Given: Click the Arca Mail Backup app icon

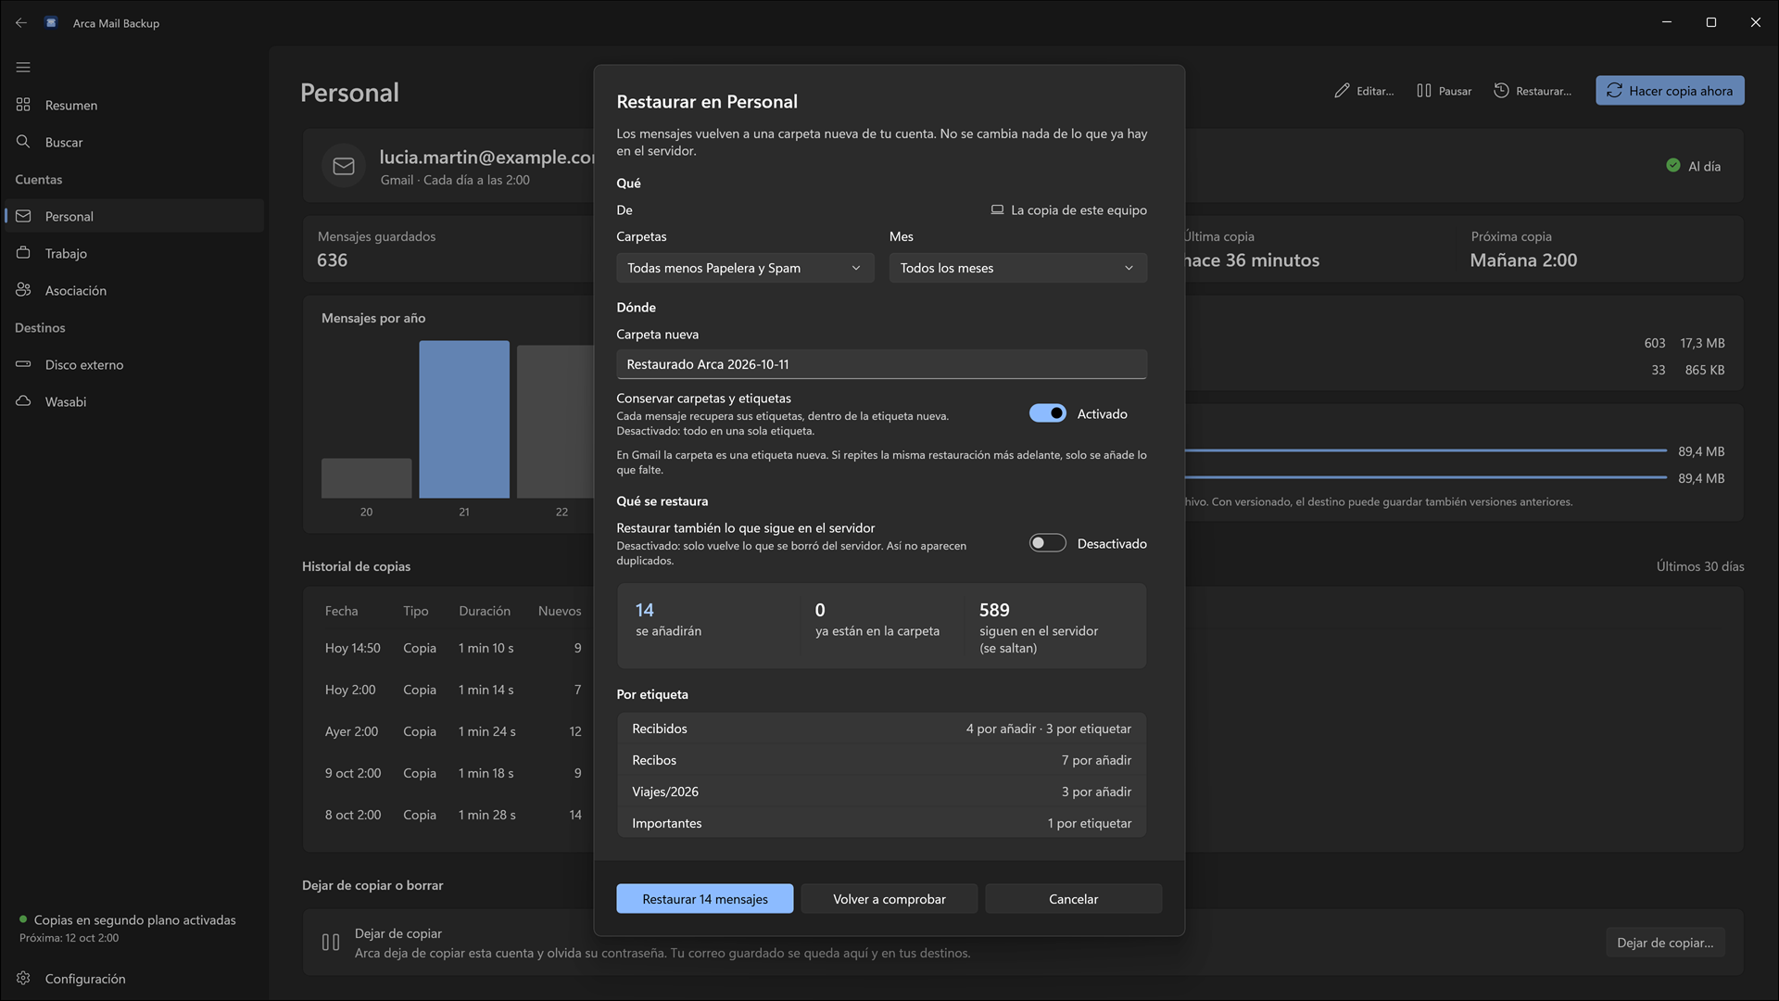Looking at the screenshot, I should click(x=52, y=22).
